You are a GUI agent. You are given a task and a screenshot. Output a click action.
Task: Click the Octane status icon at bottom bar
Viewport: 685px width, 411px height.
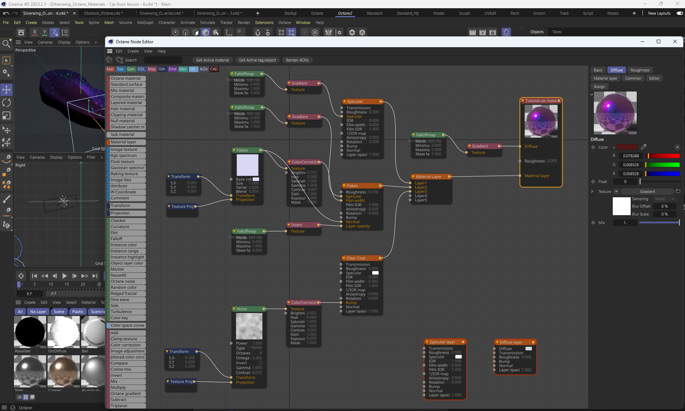[13, 408]
